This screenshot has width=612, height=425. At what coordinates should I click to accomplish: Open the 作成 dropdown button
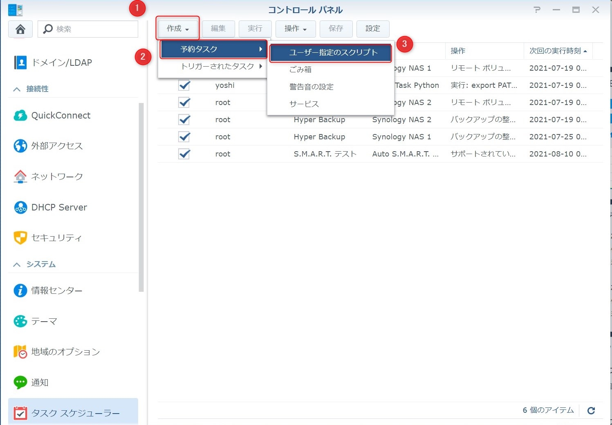click(x=178, y=29)
